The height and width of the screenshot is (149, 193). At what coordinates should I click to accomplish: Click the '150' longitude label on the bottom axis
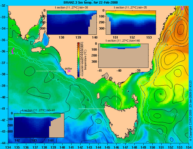point(153,147)
